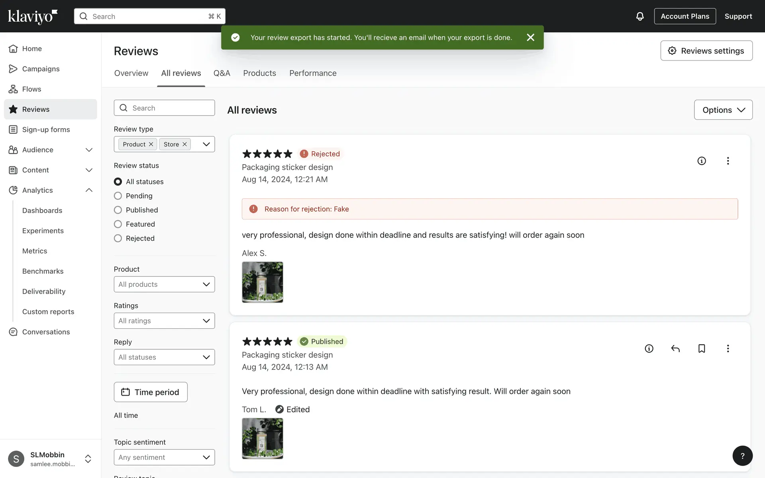Open the All ratings dropdown
Image resolution: width=765 pixels, height=478 pixels.
[x=164, y=321]
